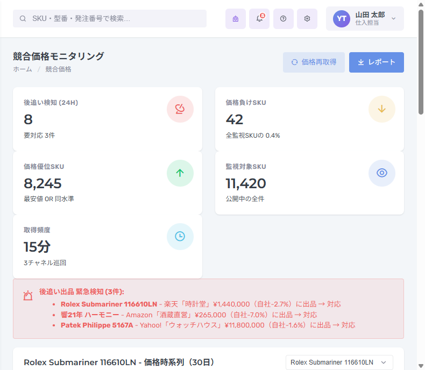425x370 pixels.
Task: Click the 15分 frequency value
Action: 37,247
